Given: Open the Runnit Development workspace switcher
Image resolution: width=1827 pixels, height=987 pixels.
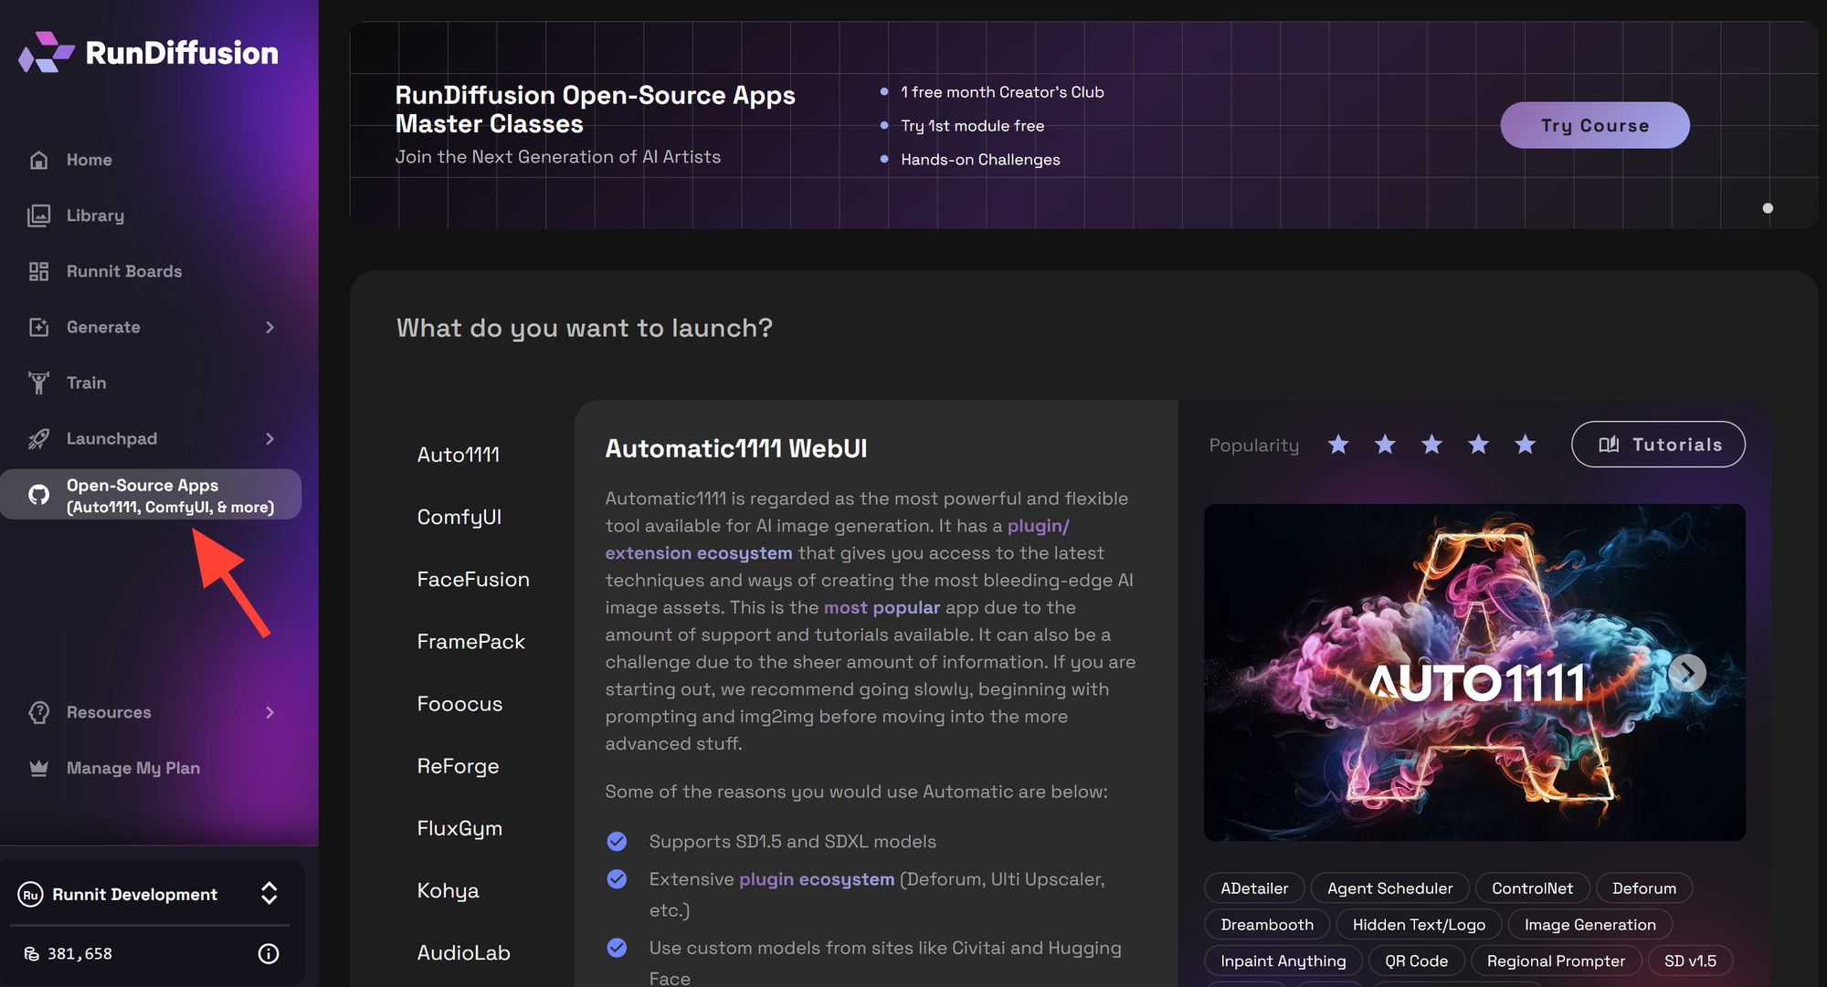Looking at the screenshot, I should (269, 893).
